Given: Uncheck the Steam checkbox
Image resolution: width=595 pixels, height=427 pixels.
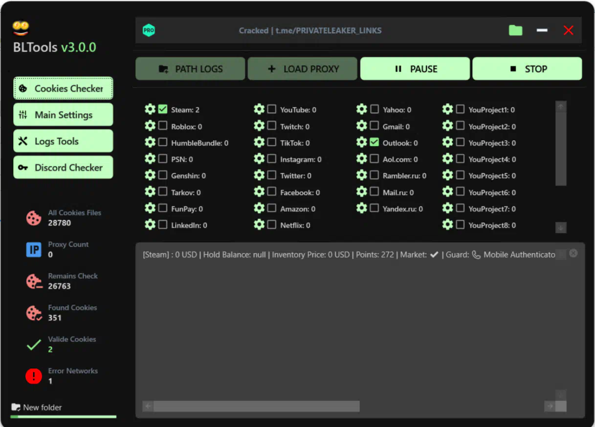Looking at the screenshot, I should pos(163,109).
